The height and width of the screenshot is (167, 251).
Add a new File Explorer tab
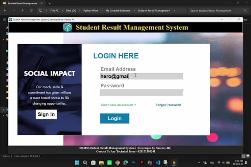[x=49, y=3]
